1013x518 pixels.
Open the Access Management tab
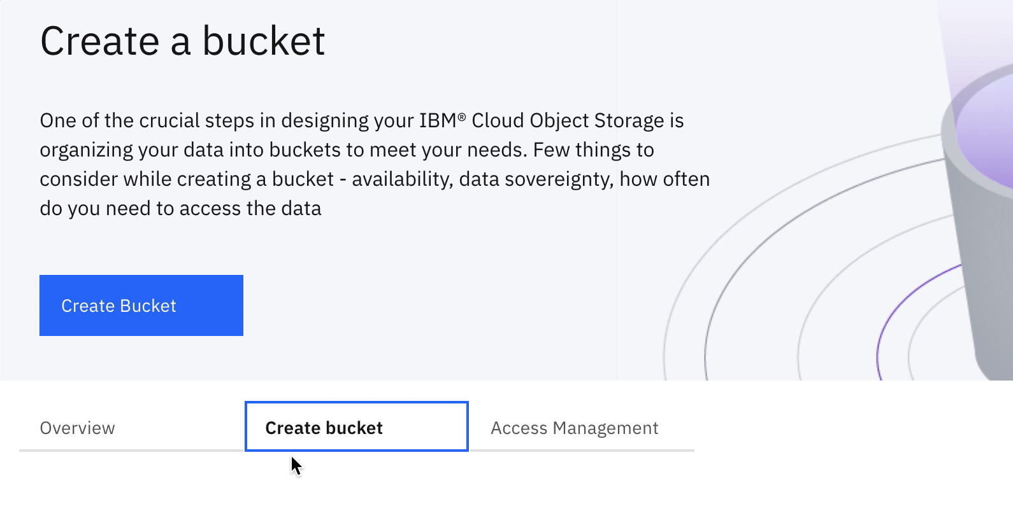[575, 428]
